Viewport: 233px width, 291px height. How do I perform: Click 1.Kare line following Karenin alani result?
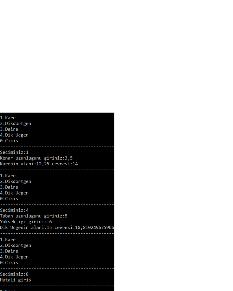click(x=8, y=176)
